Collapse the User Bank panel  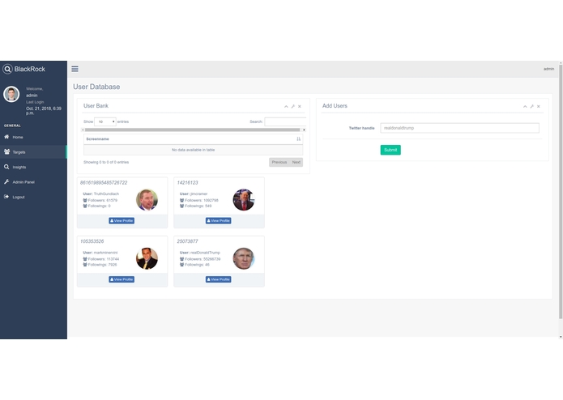[286, 107]
